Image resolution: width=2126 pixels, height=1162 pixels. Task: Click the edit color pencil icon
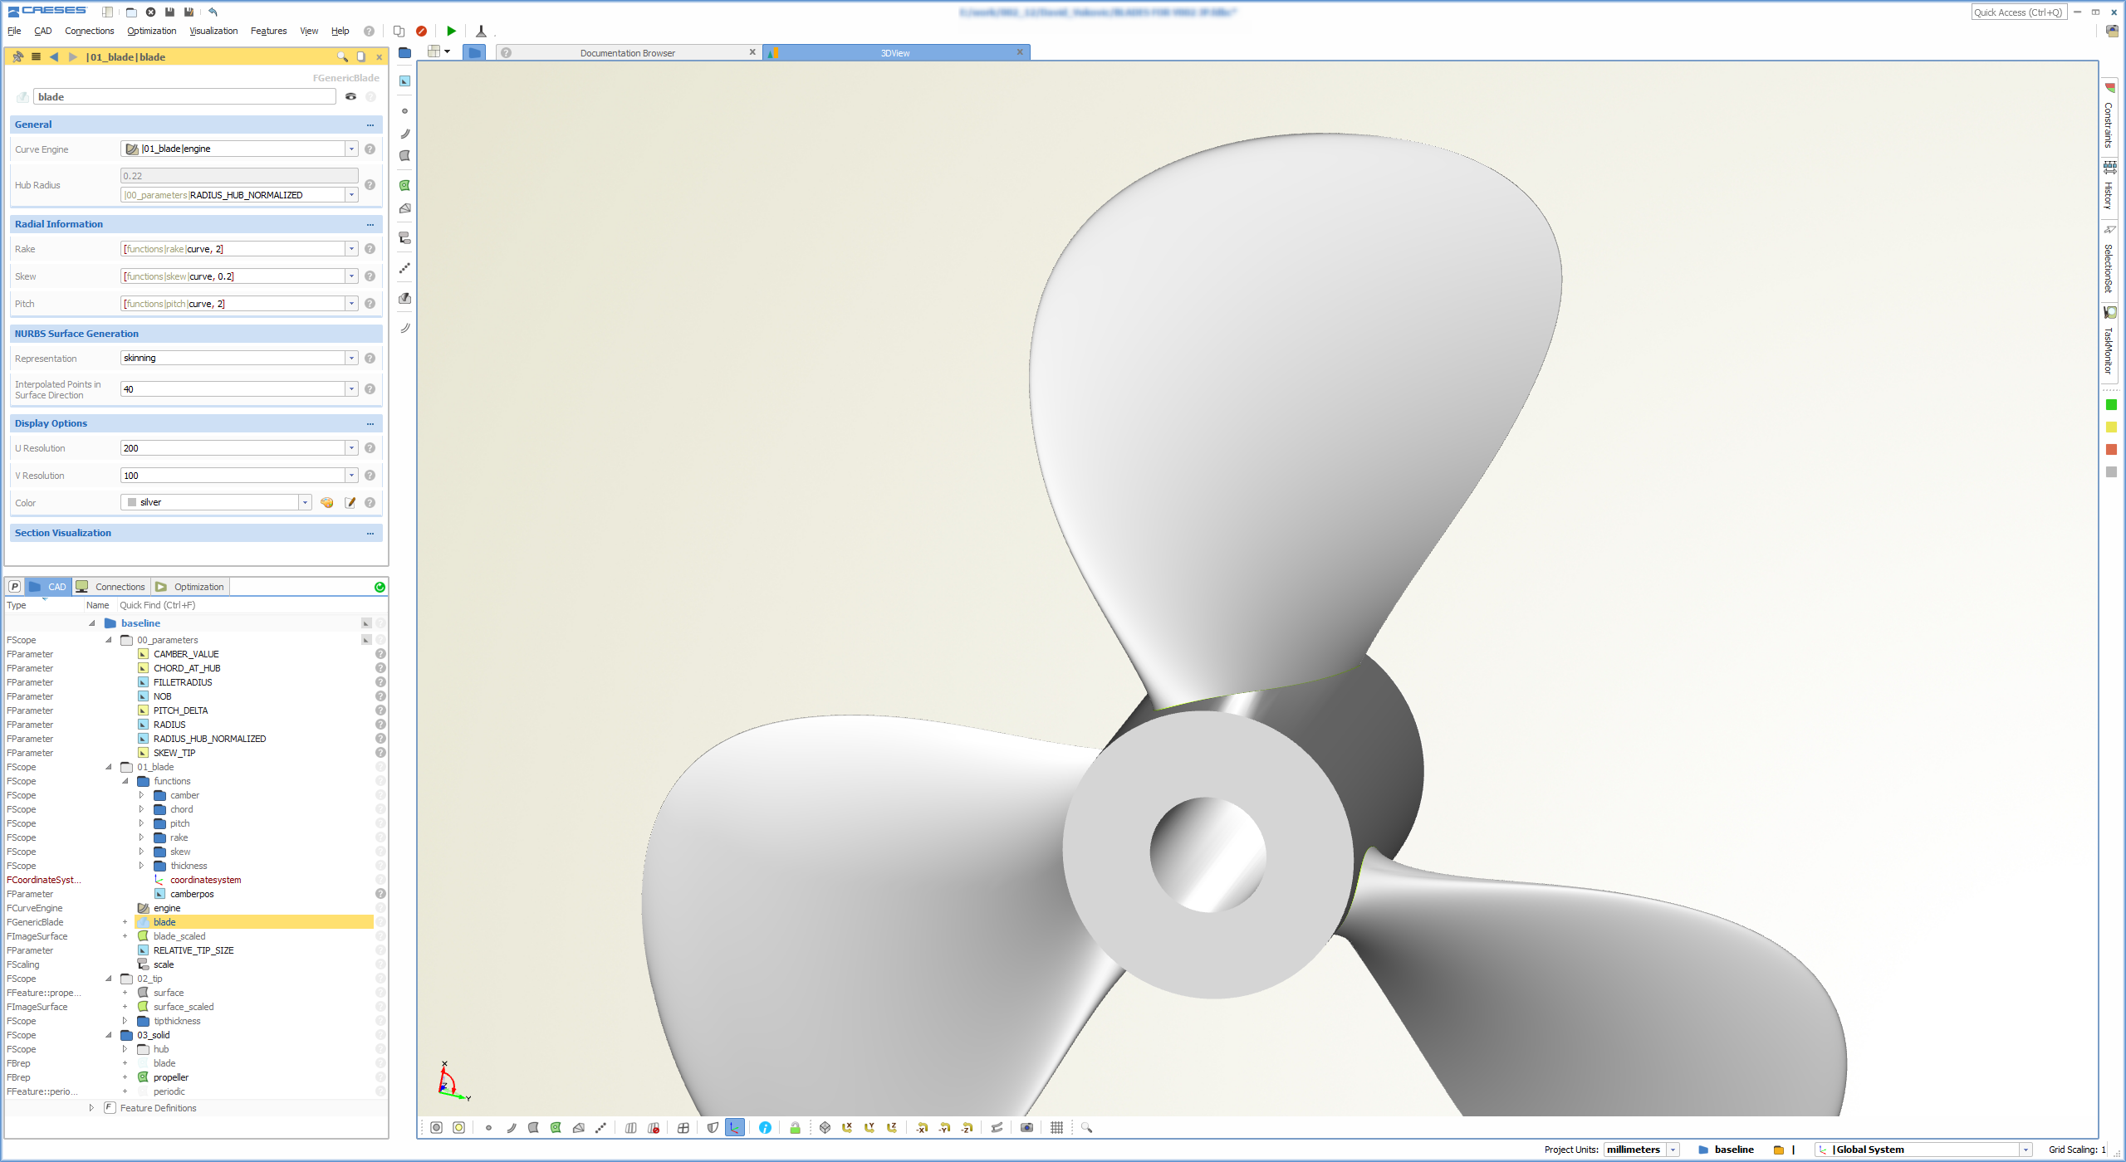click(x=350, y=502)
